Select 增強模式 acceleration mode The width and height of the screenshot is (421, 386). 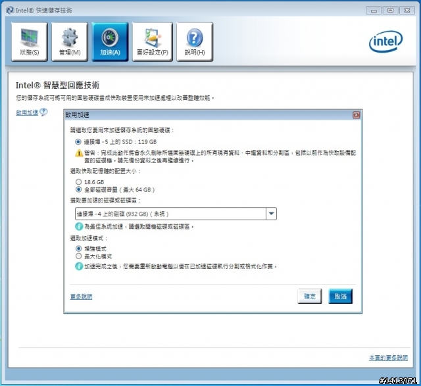(78, 249)
